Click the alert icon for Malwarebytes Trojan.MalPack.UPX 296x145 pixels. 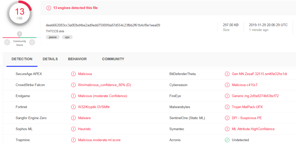coord(227,107)
